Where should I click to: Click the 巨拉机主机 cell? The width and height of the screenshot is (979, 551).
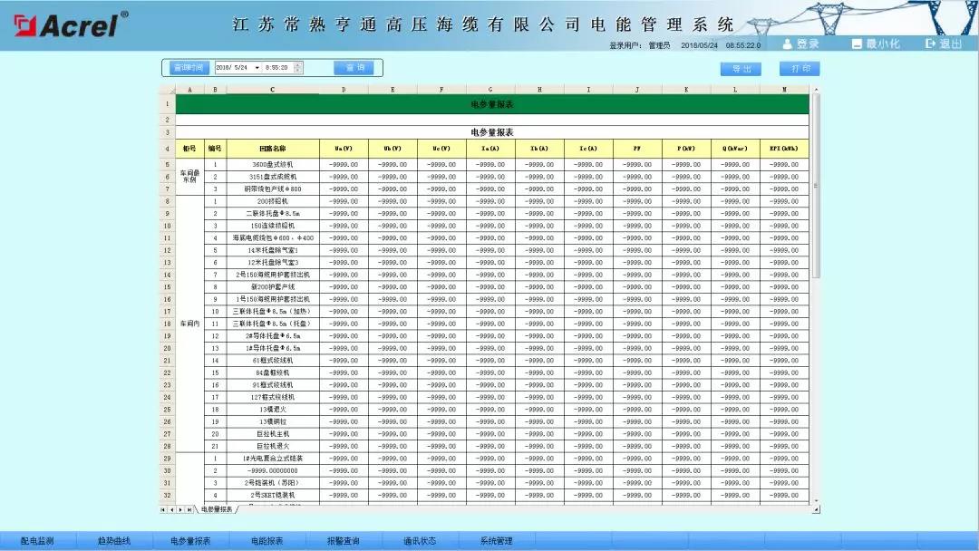pos(272,434)
